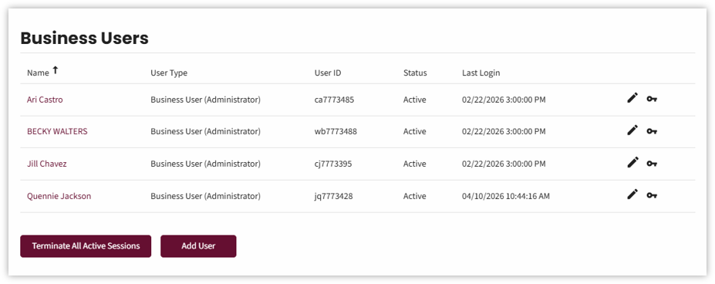Click the Add User button
The height and width of the screenshot is (284, 715).
coord(198,246)
